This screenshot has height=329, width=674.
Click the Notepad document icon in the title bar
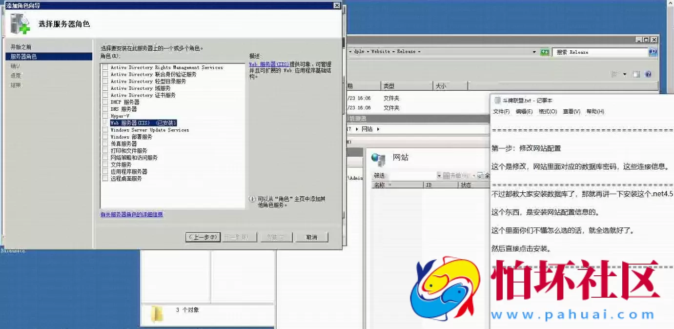497,101
